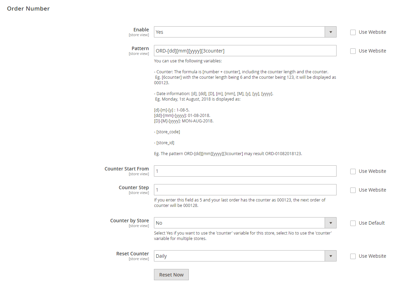Viewport: 397px width, 285px height.
Task: Tick Use Website checkbox for Counter Step
Action: pos(353,190)
